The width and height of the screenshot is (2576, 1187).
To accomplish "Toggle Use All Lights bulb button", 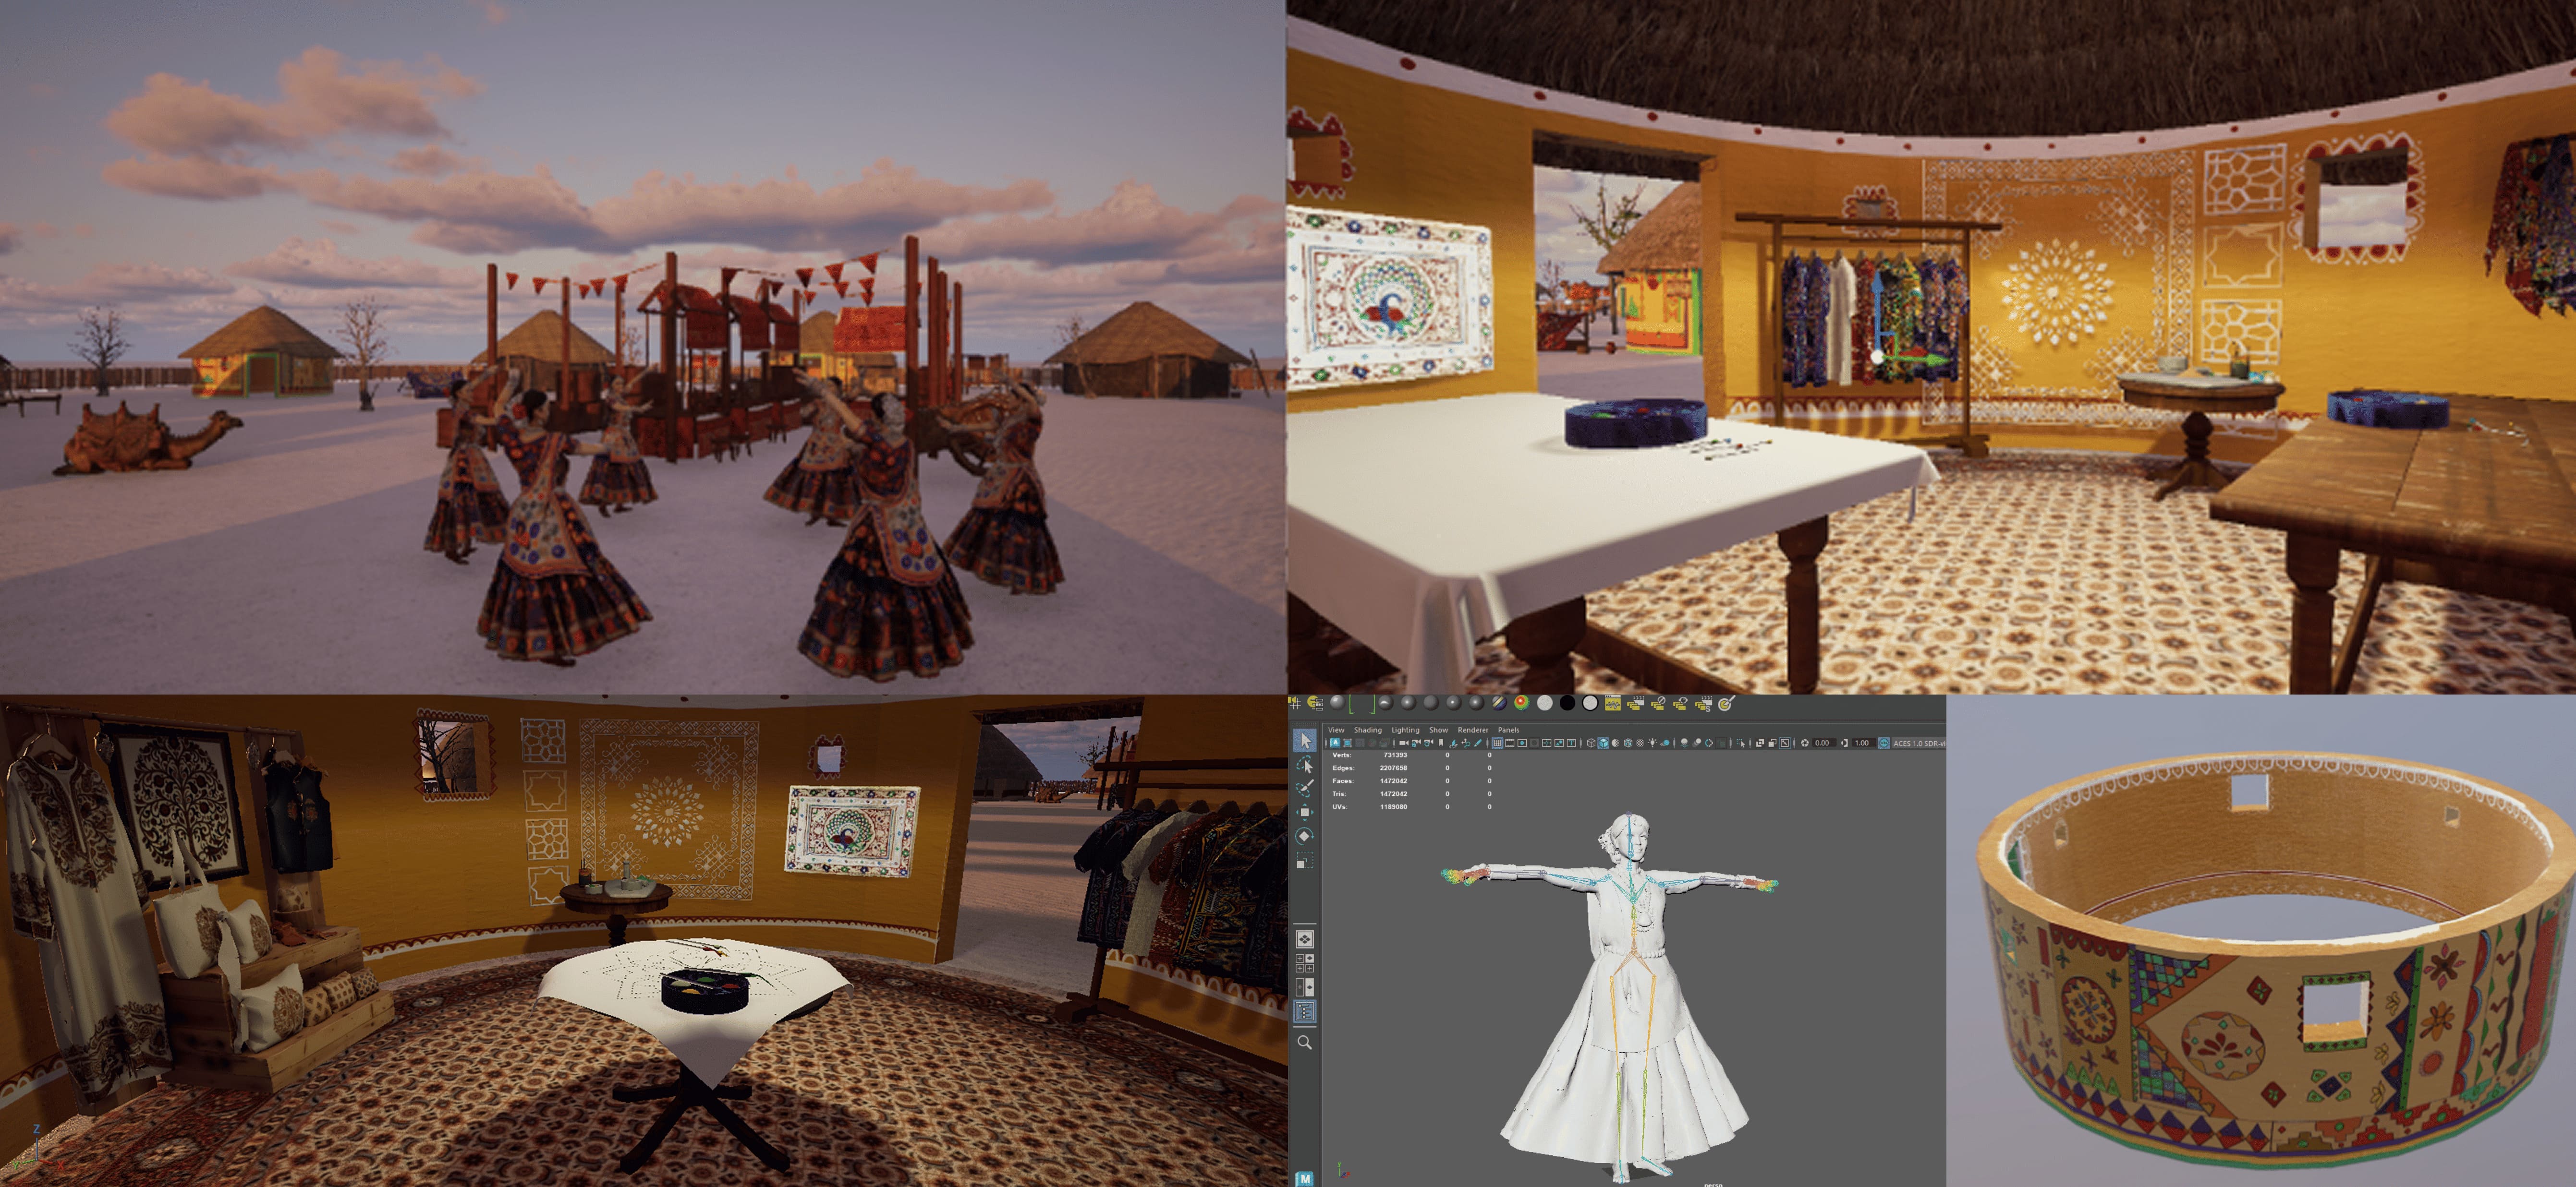I will [x=1652, y=743].
